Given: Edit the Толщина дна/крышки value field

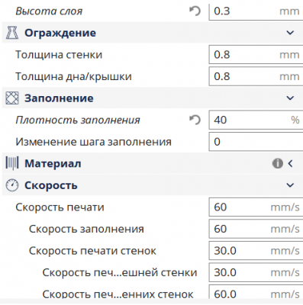Looking at the screenshot, I should (x=256, y=76).
